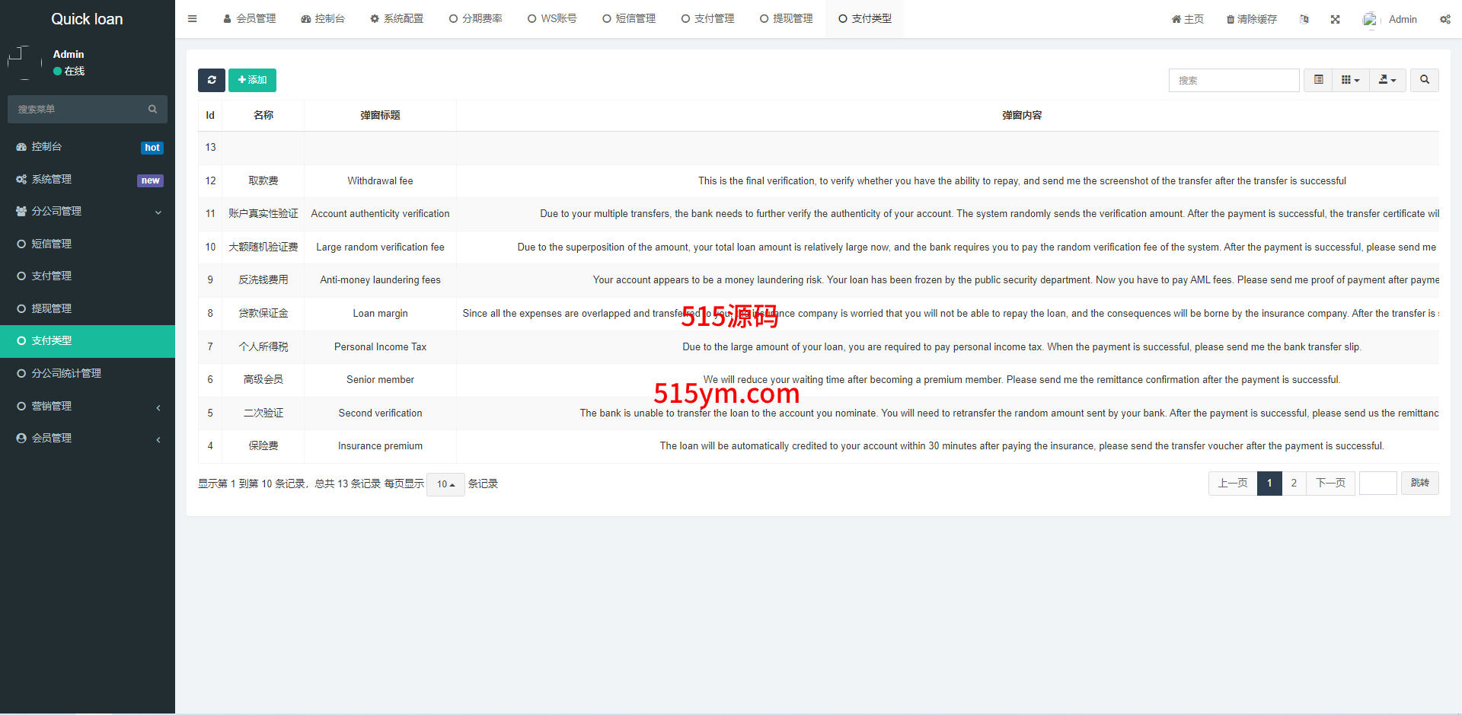The width and height of the screenshot is (1462, 715).
Task: Click the green 添加 button
Action: 252,80
